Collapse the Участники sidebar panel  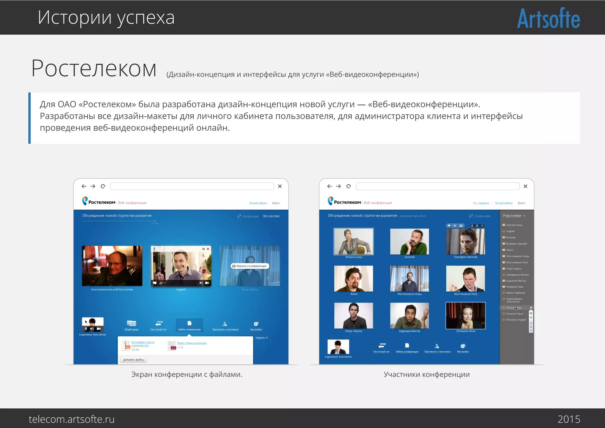[514, 216]
